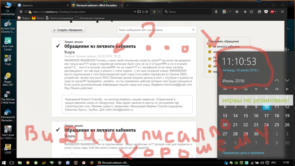Show next month in calendar
Image resolution: width=295 pixels, height=166 pixels.
pyautogui.click(x=287, y=81)
